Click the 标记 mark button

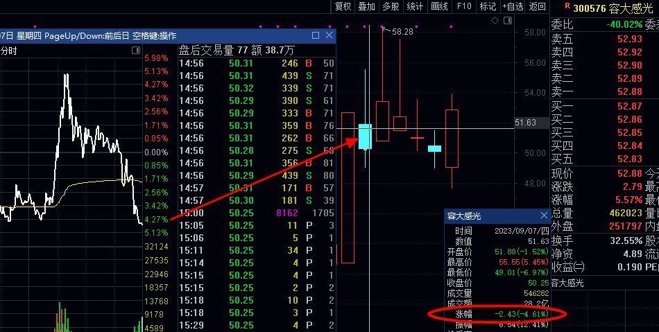[x=488, y=6]
